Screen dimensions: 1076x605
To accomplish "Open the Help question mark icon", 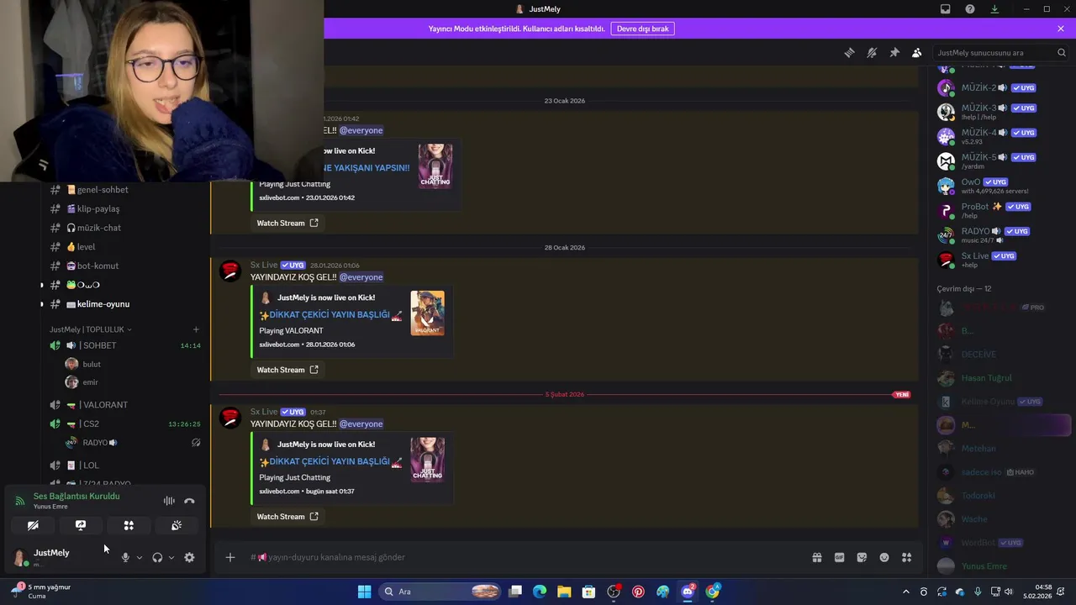I will 970,9.
